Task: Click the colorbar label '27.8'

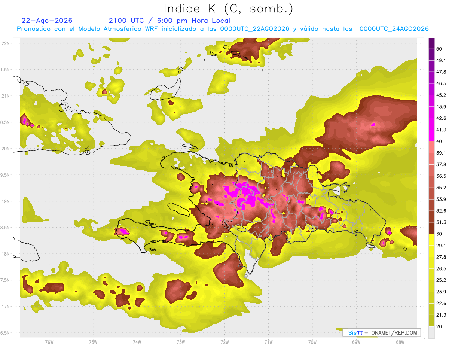Action: coord(442,257)
